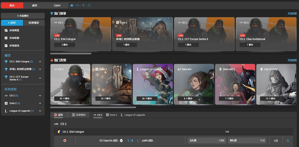Click the trophy icon in the breadcrumb
Viewport: 299px width, 147px height.
(84, 5)
